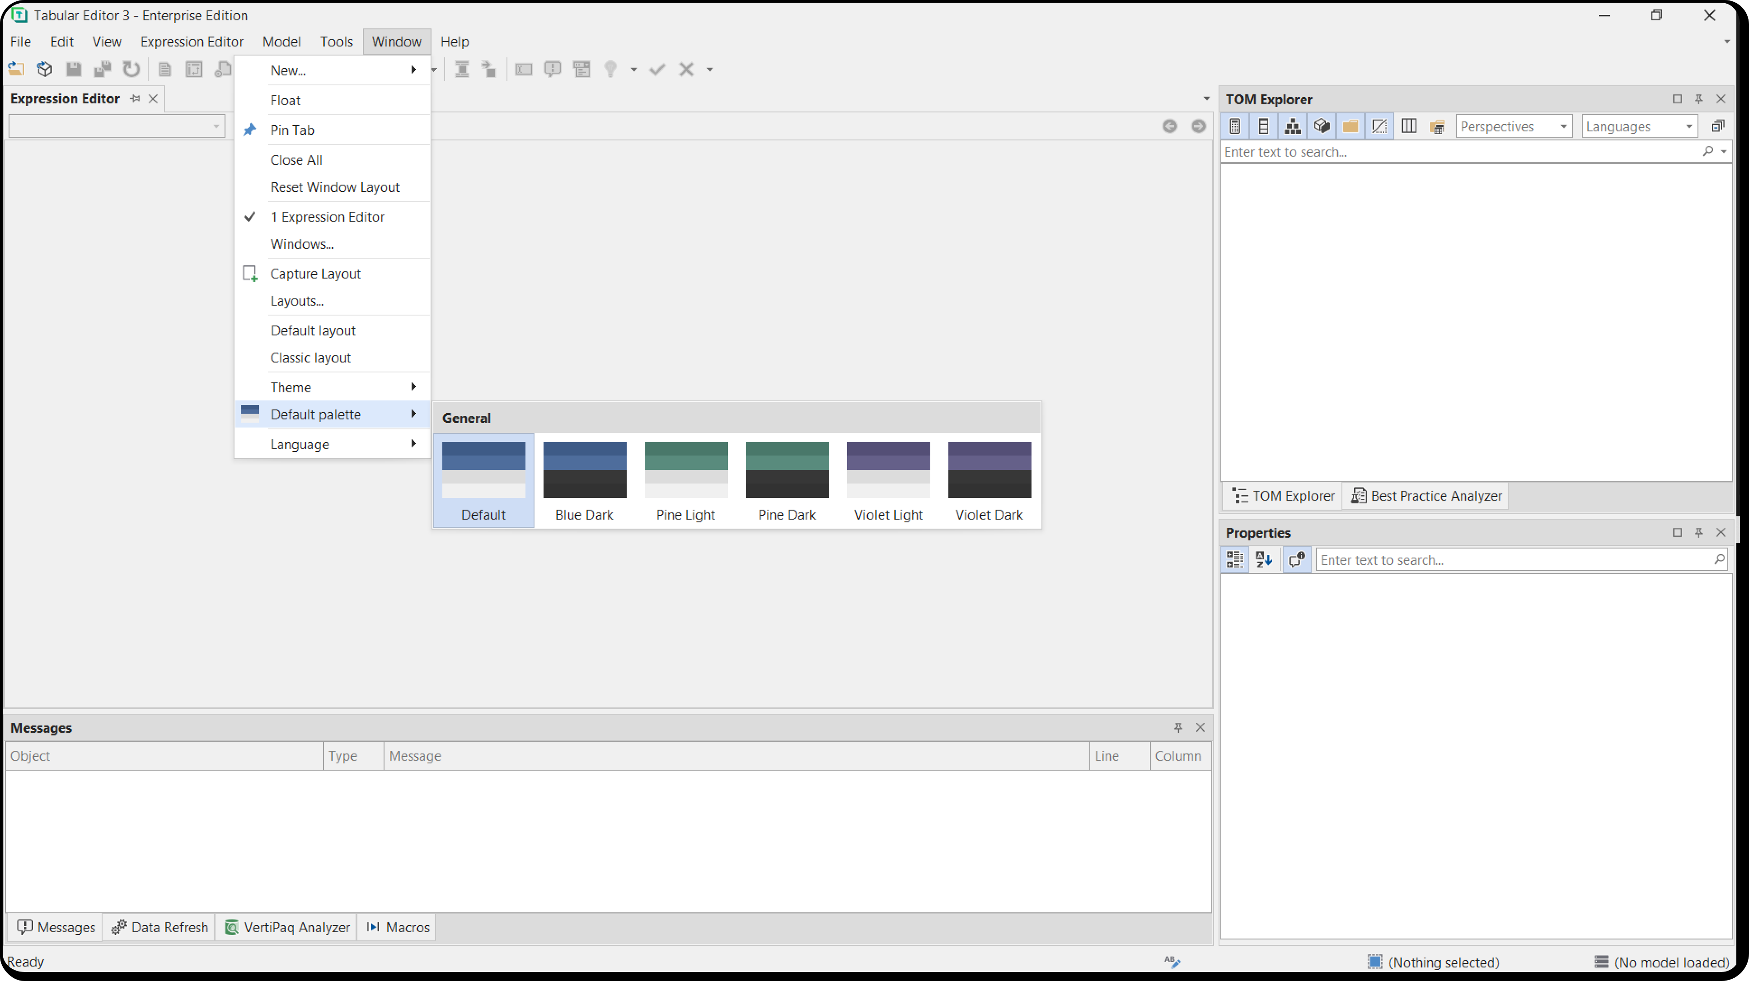
Task: Click the new DAX script document icon
Action: pyautogui.click(x=165, y=69)
